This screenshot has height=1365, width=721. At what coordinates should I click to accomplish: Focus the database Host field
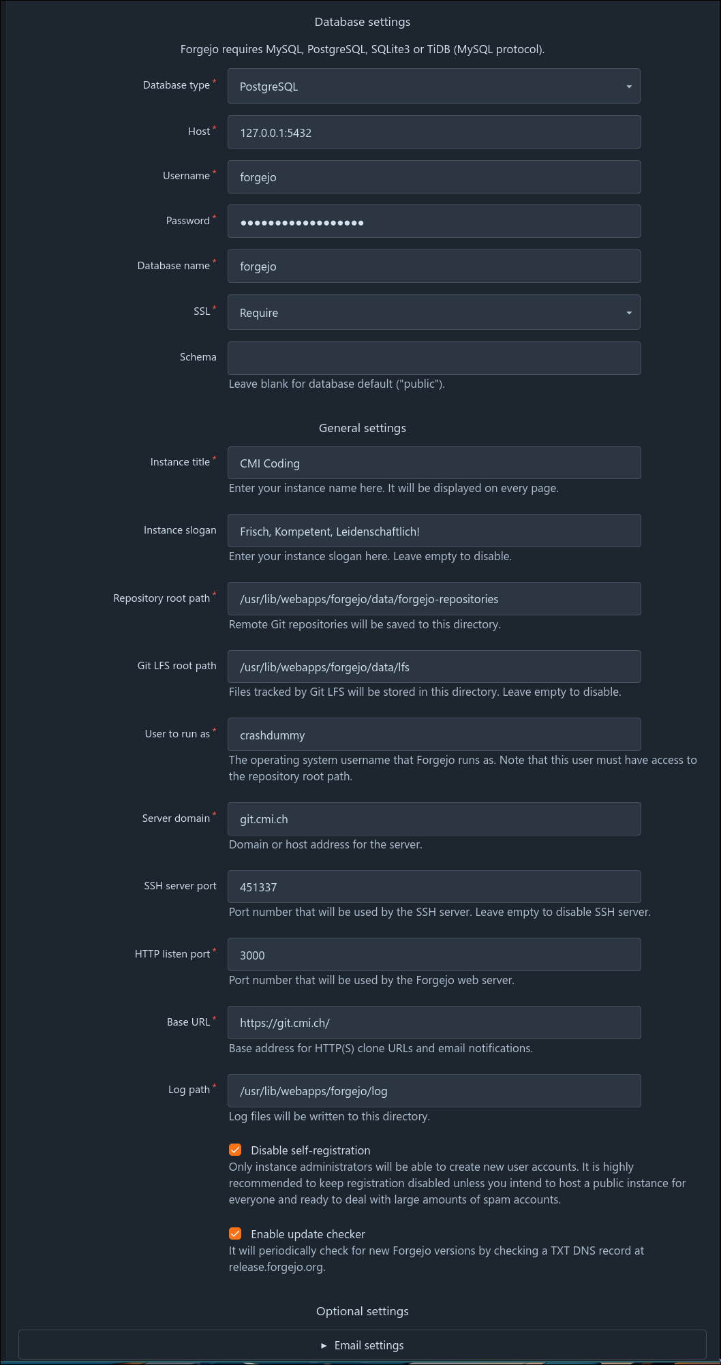coord(434,132)
